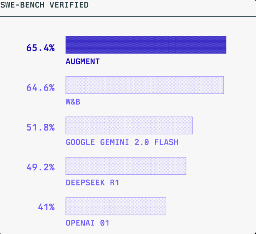Click the AUGMENT label under the top bar
256x234 pixels.
(x=83, y=62)
